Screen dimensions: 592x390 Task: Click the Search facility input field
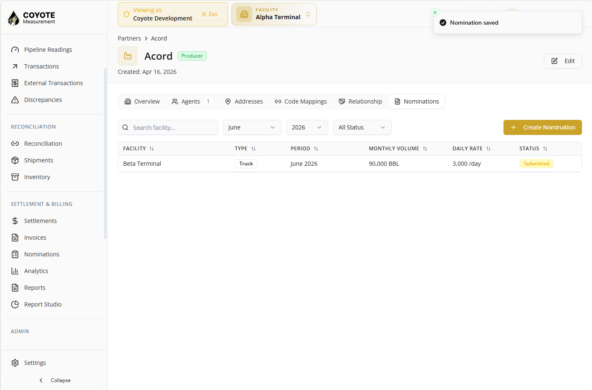coord(168,127)
